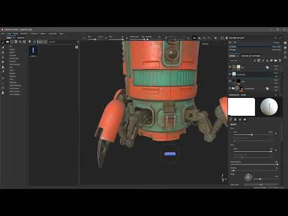The width and height of the screenshot is (288, 216).
Task: Click the shelf funnel filter icon
Action: (29, 41)
